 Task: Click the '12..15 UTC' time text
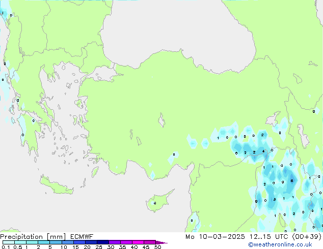[268, 237]
